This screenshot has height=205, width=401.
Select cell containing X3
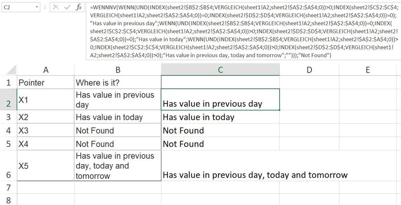tap(45, 130)
